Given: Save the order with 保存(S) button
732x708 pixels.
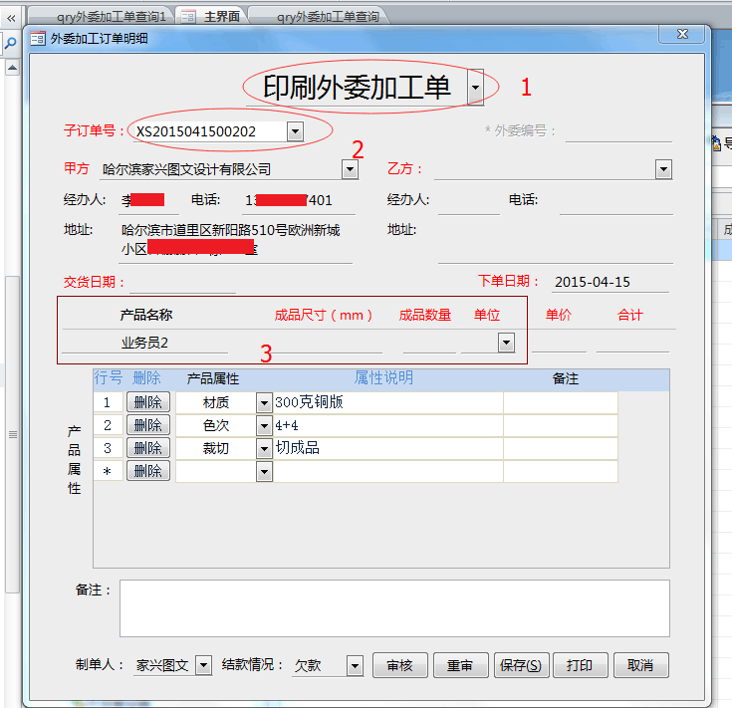Looking at the screenshot, I should (x=522, y=665).
